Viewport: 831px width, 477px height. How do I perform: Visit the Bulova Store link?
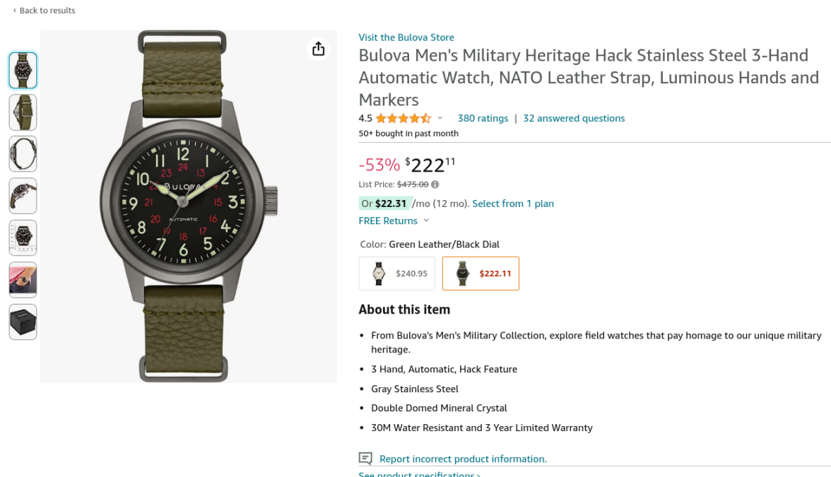[406, 37]
